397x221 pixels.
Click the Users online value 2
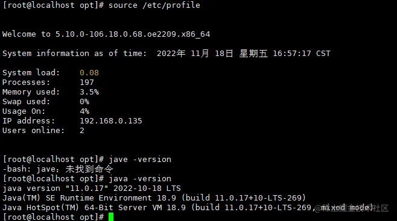tap(82, 131)
